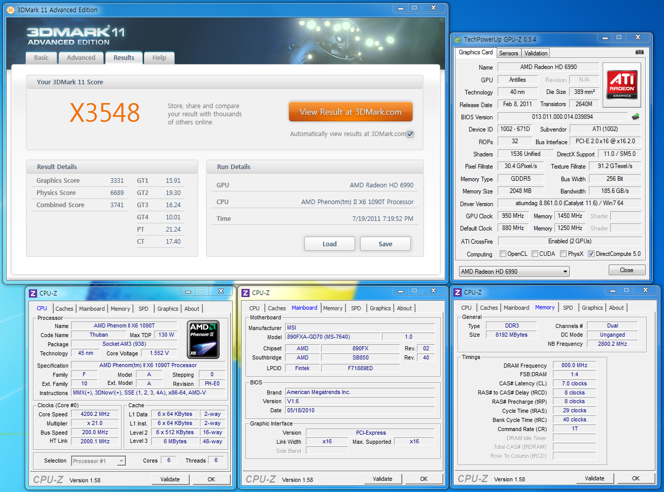Click the AMD Phenom II logo in CPU-Z
Viewport: 664px width, 492px height.
(x=203, y=340)
